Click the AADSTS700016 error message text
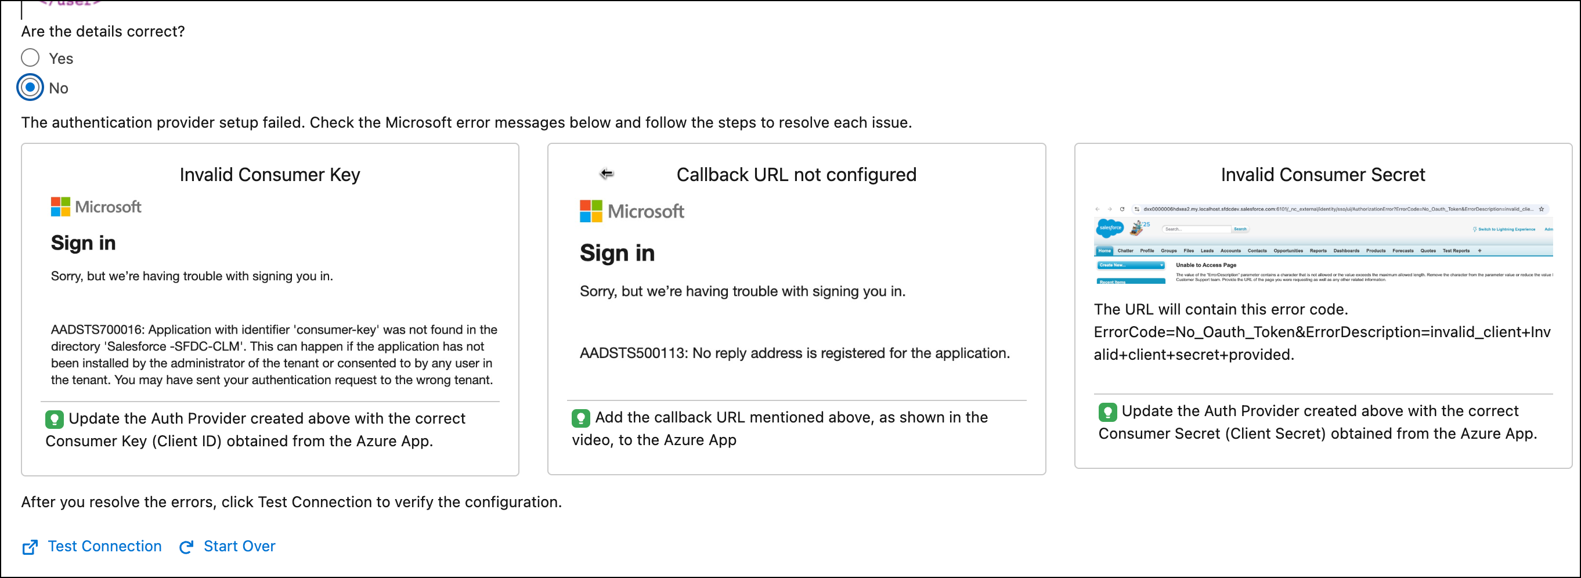 pos(275,355)
